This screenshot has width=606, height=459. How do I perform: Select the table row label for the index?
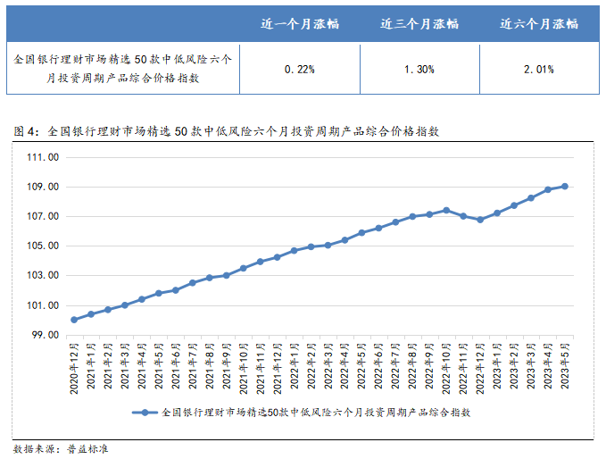point(123,68)
